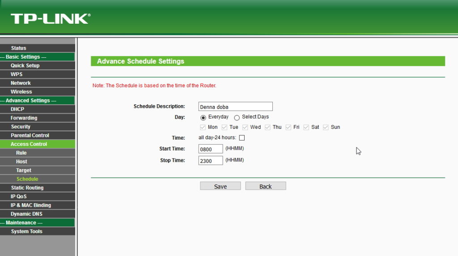Screen dimensions: 458x256
Task: Click the TP-LINK logo
Action: (x=50, y=18)
